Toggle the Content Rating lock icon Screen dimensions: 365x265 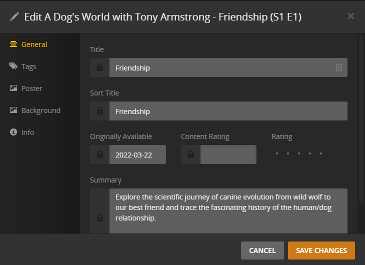pyautogui.click(x=190, y=154)
